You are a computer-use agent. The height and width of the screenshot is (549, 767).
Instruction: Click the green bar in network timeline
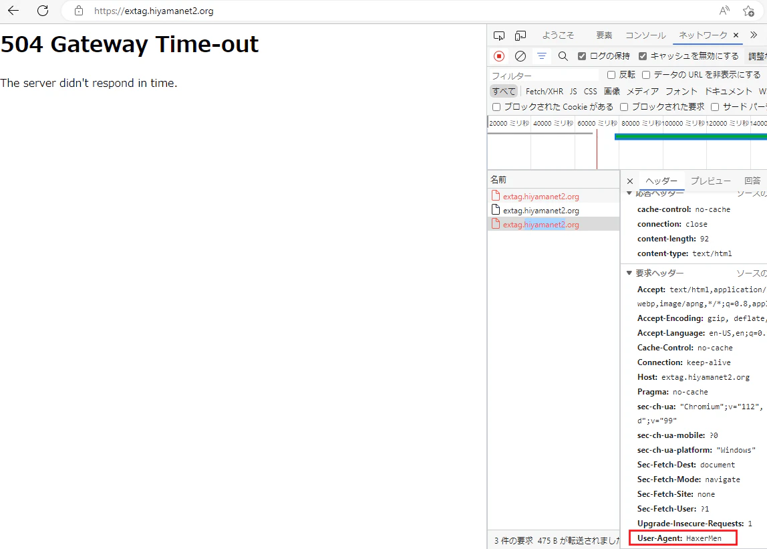pyautogui.click(x=691, y=136)
